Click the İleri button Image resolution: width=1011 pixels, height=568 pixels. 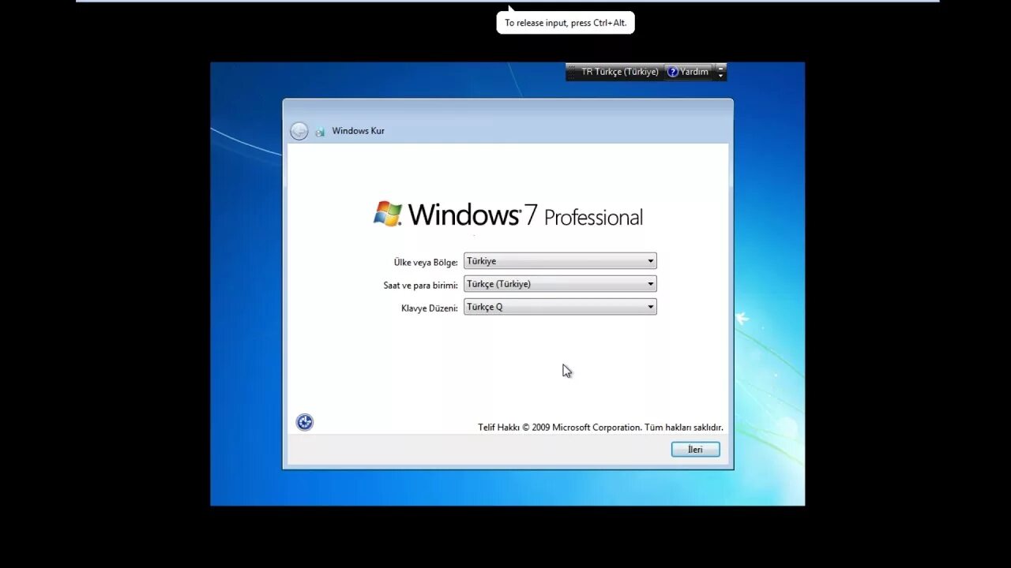(x=695, y=450)
